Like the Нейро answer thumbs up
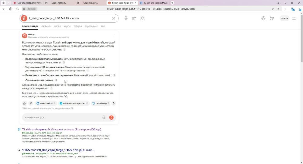This screenshot has height=164, width=303. coord(25,103)
